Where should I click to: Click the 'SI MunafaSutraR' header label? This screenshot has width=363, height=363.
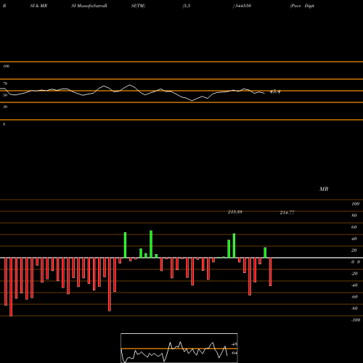[x=89, y=6]
